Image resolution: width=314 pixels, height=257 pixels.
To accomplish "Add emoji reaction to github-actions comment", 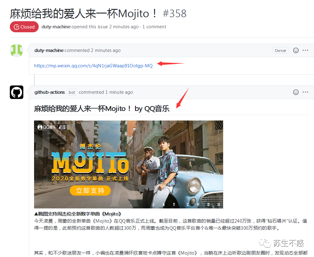I will 296,92.
